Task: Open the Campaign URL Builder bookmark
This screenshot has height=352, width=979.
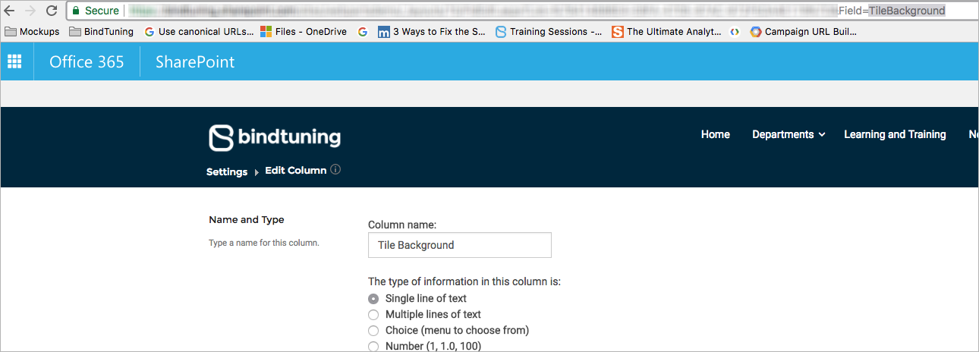Action: point(803,32)
